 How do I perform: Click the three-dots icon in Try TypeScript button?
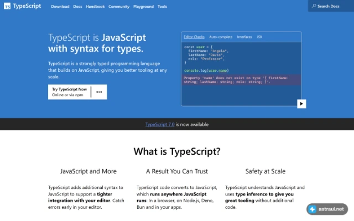point(99,92)
